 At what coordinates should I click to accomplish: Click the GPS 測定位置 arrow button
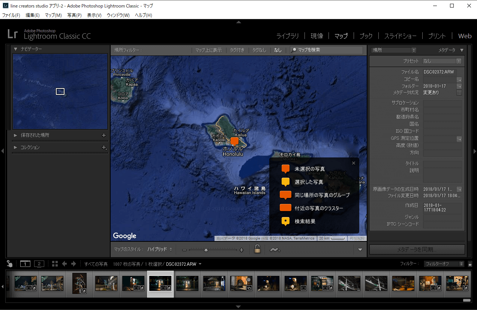click(x=459, y=139)
